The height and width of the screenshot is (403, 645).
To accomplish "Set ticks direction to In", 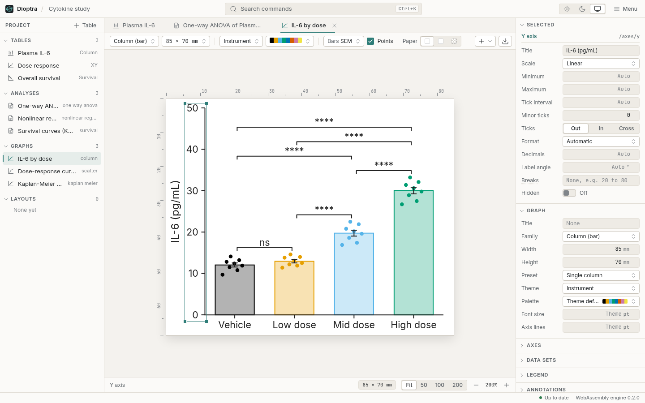I will (x=601, y=129).
